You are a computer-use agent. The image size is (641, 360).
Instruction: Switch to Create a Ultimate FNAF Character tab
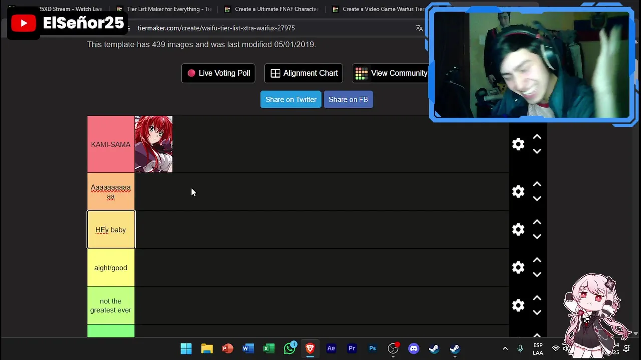[271, 9]
